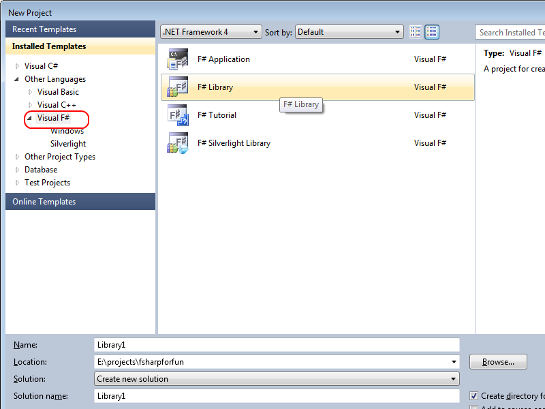
Task: Select Test Projects in the tree
Action: [x=47, y=183]
